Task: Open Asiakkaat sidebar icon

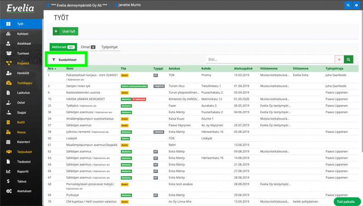Action: tap(9, 44)
